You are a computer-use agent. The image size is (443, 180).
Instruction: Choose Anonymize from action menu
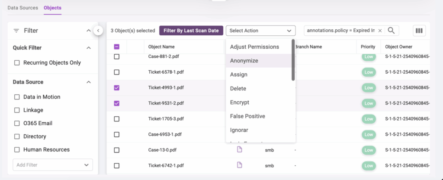tap(244, 61)
